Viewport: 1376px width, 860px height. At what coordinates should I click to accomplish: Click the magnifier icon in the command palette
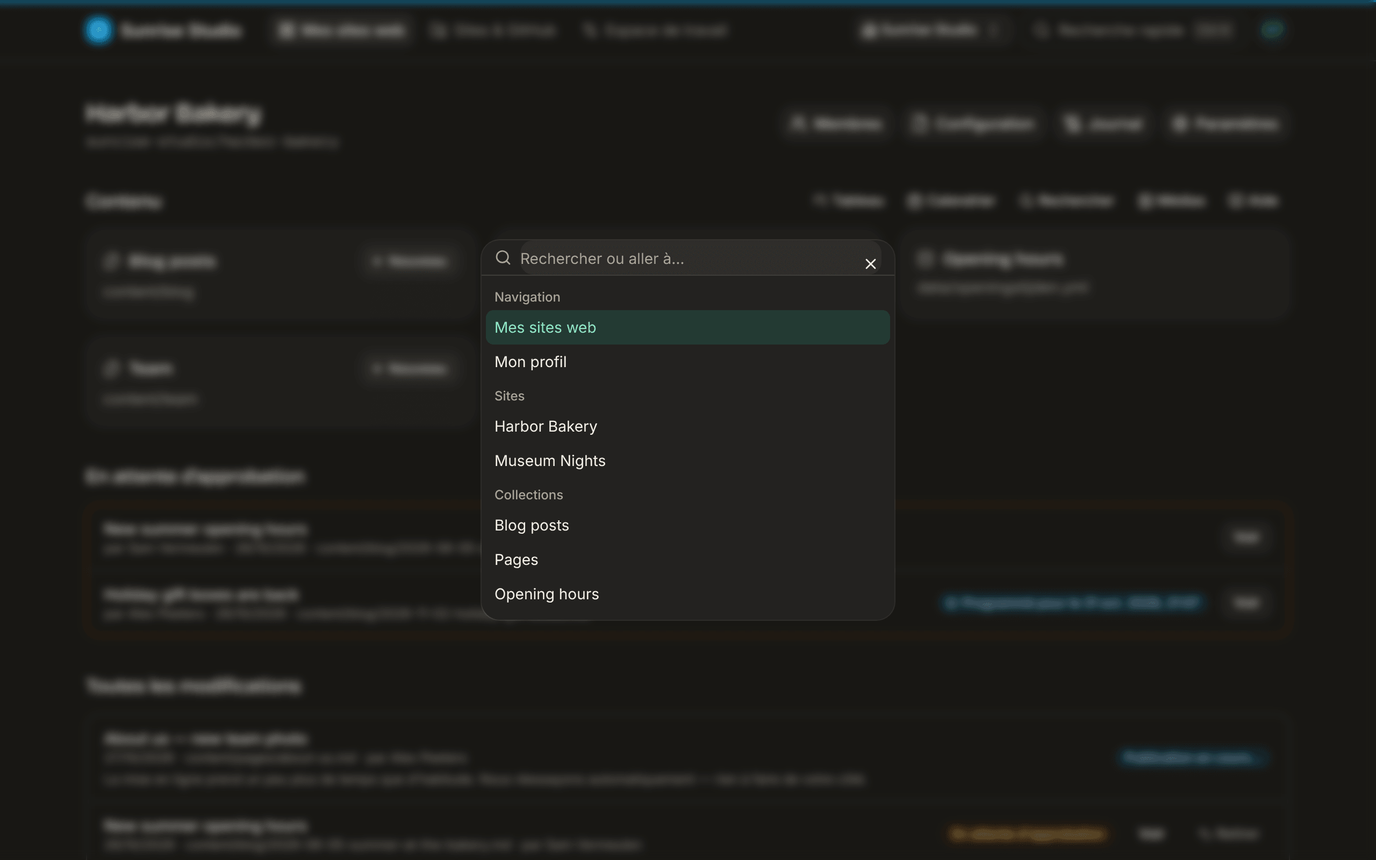pyautogui.click(x=503, y=258)
